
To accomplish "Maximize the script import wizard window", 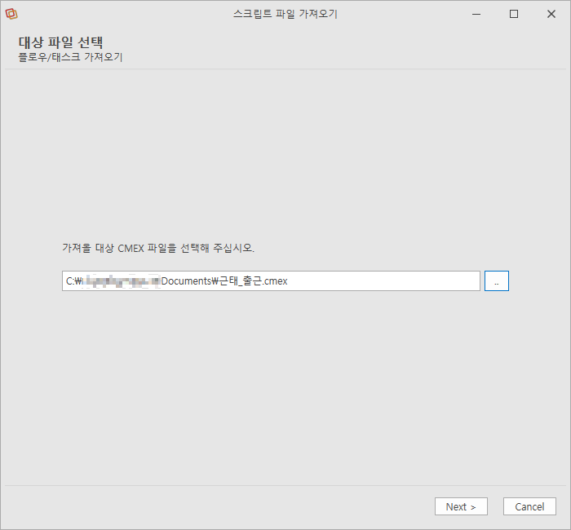I will pyautogui.click(x=514, y=14).
